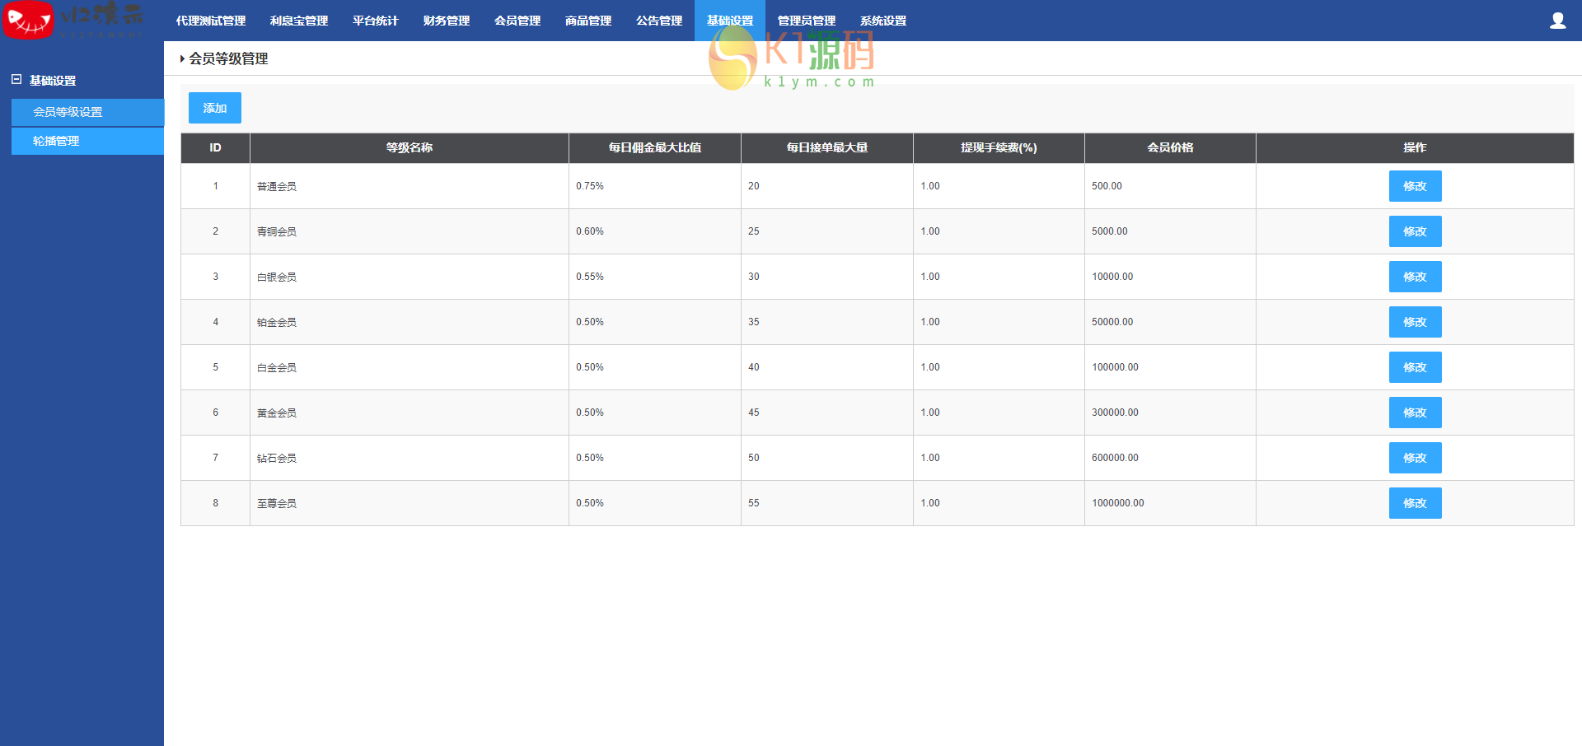
Task: Click the 等级名称 column header
Action: click(410, 148)
